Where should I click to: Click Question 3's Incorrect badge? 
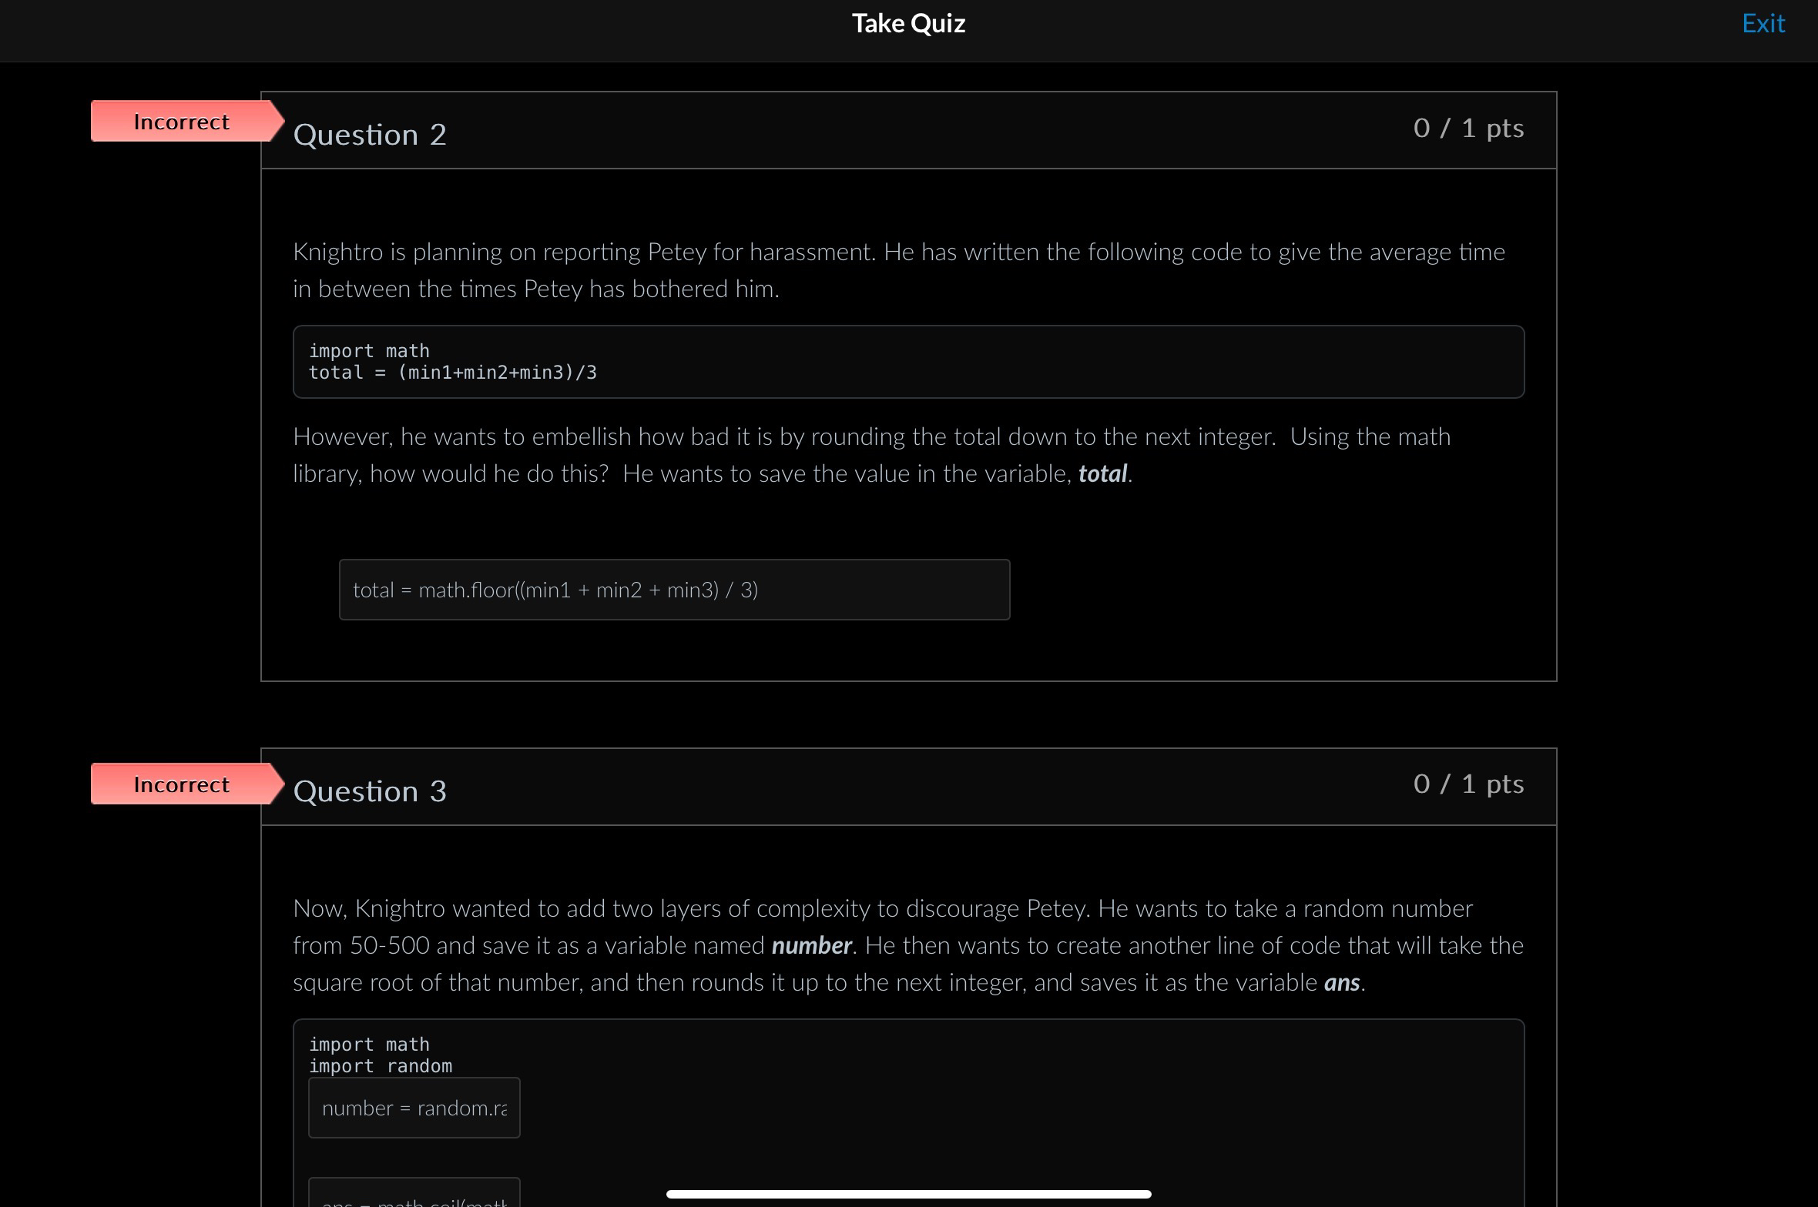point(182,784)
